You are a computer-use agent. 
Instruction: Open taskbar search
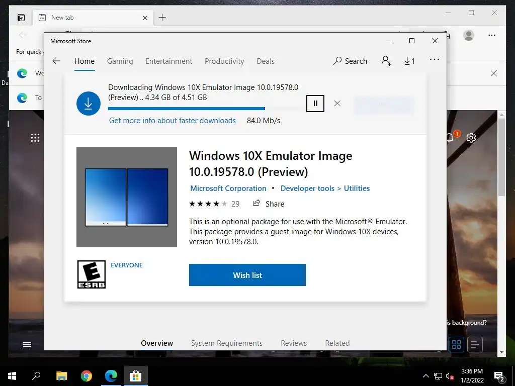coord(36,376)
